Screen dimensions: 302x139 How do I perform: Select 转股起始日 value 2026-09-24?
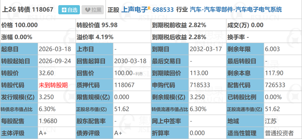tap(55, 61)
